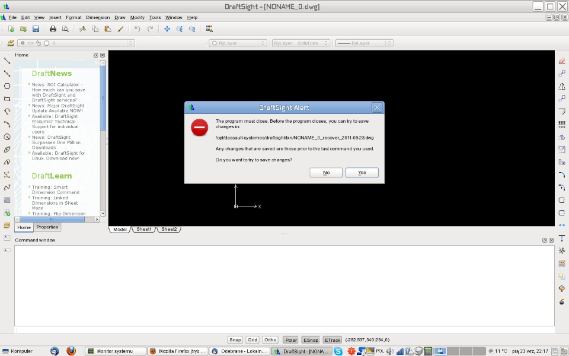Open Print Preview from toolbar
This screenshot has width=569, height=356.
(65, 29)
